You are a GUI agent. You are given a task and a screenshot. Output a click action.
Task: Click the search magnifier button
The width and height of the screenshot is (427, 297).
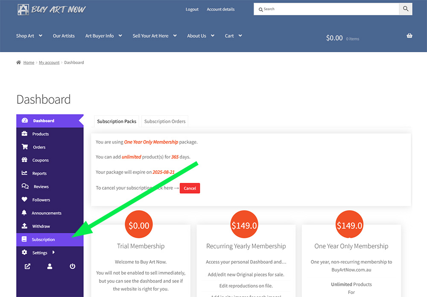(406, 9)
